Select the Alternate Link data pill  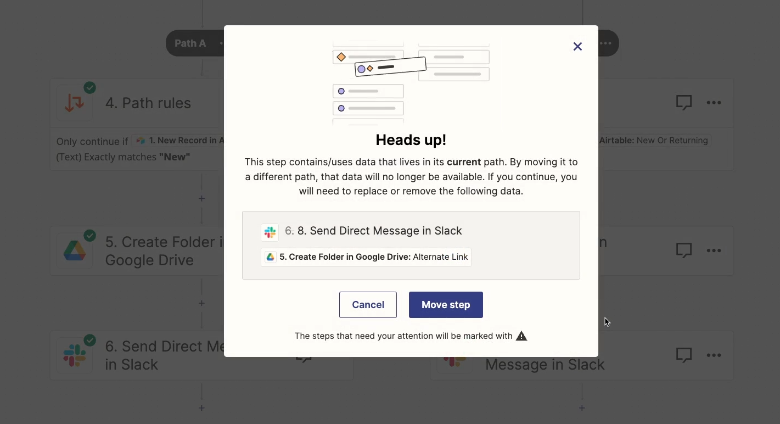point(366,257)
